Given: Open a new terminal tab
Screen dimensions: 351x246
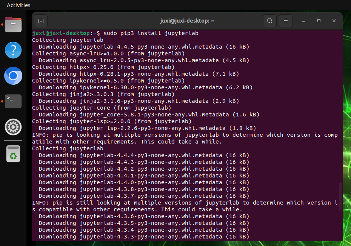Looking at the screenshot, I should pyautogui.click(x=41, y=21).
